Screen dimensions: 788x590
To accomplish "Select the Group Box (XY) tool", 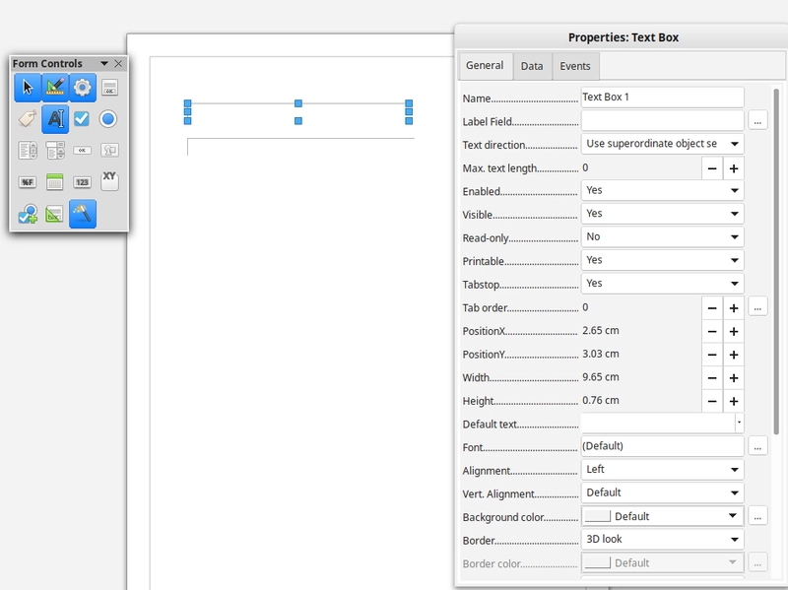I will tap(109, 180).
